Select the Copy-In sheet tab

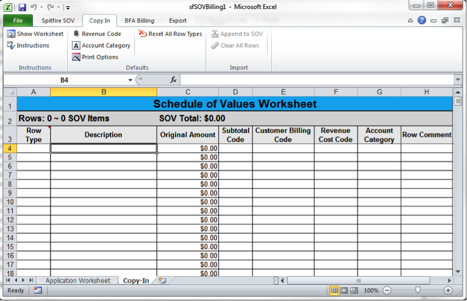click(136, 280)
